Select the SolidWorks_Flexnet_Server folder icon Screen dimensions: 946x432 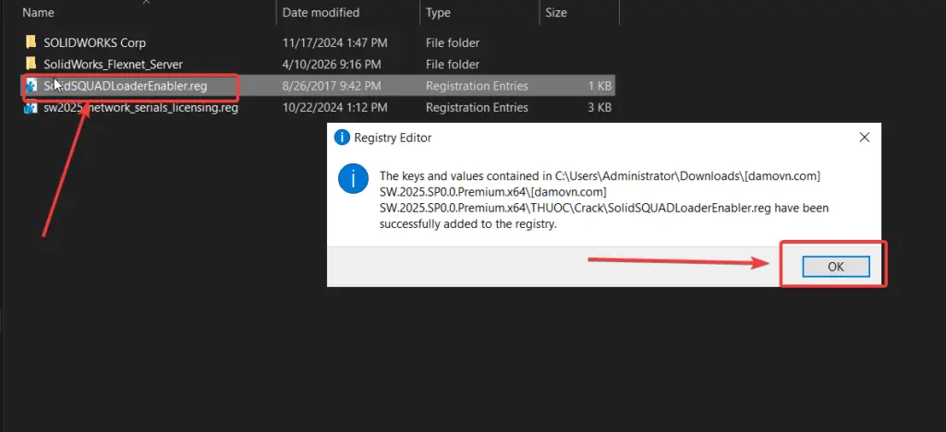click(30, 64)
